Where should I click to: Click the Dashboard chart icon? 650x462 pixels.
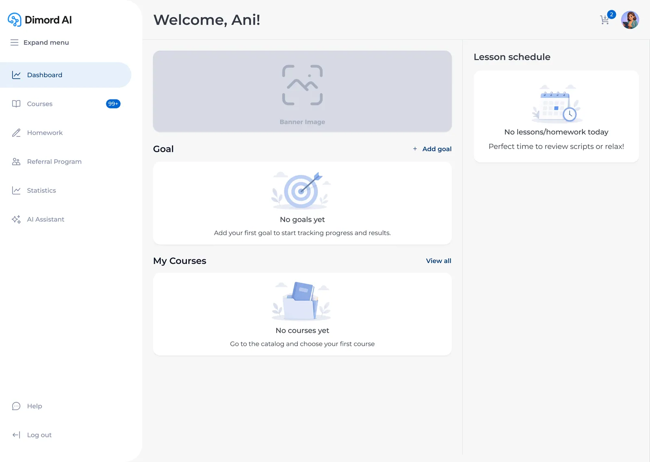(x=16, y=75)
